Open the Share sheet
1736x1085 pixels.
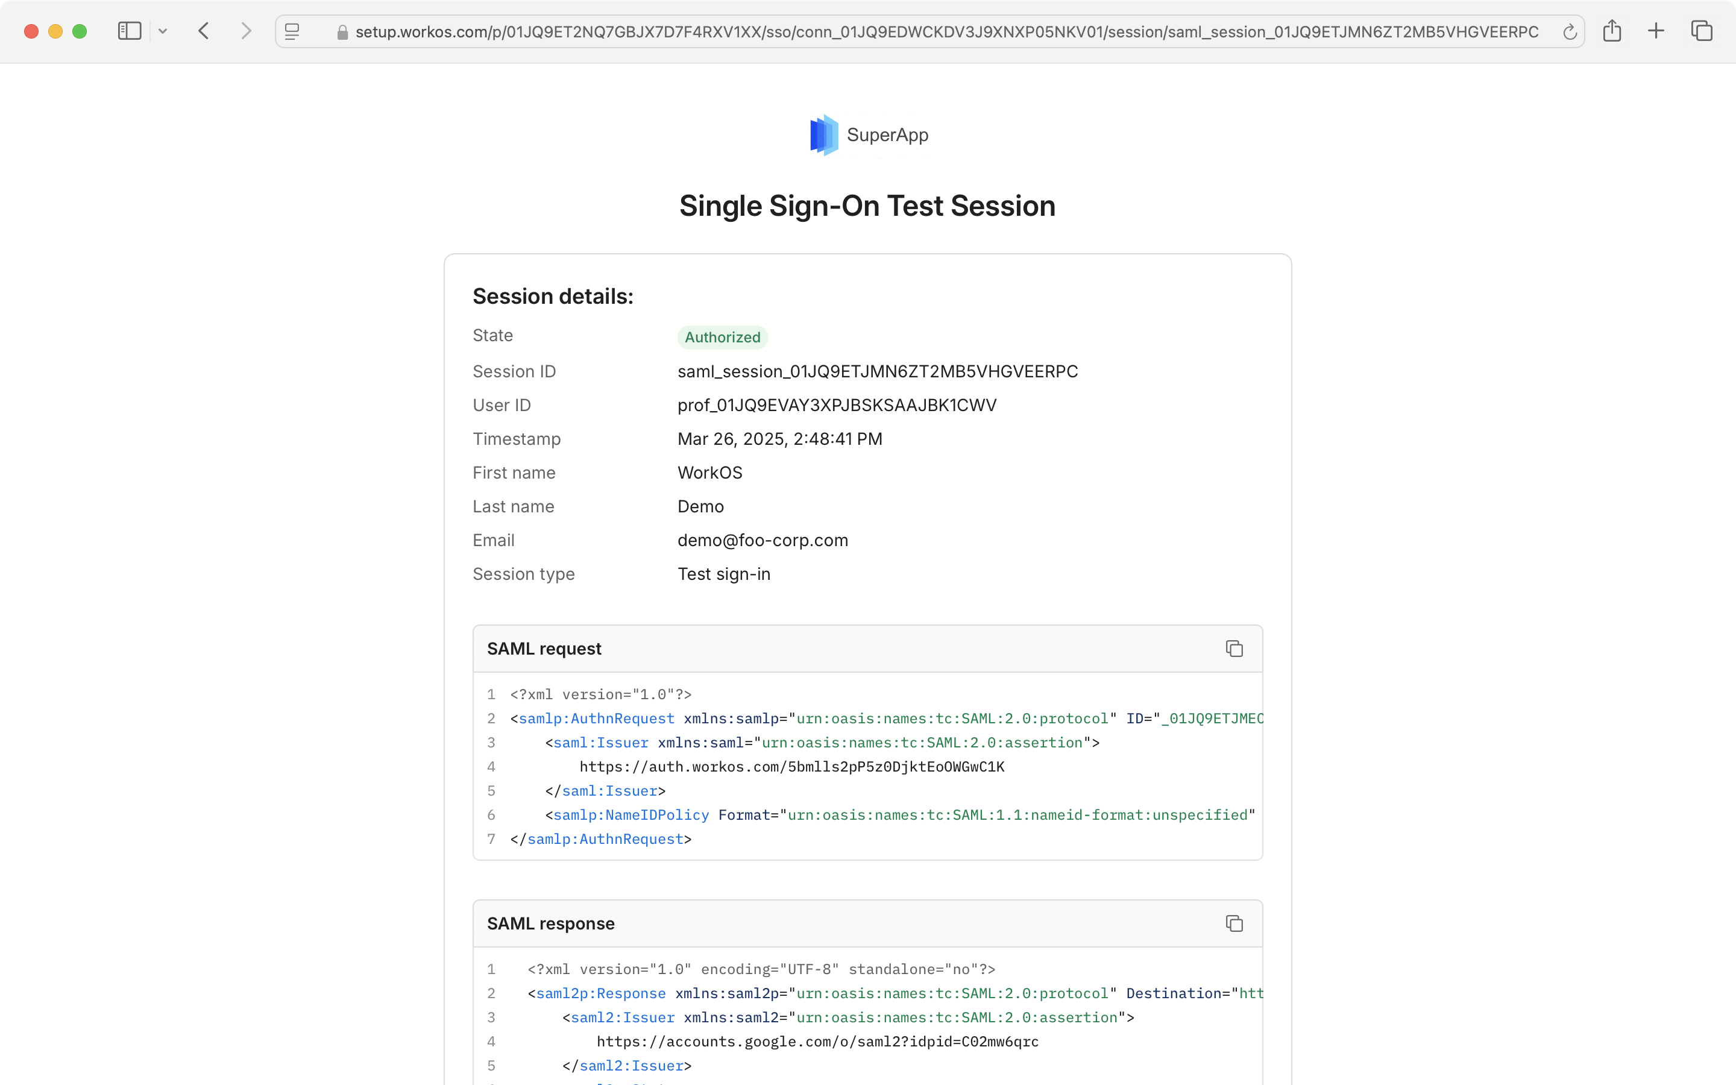point(1612,31)
